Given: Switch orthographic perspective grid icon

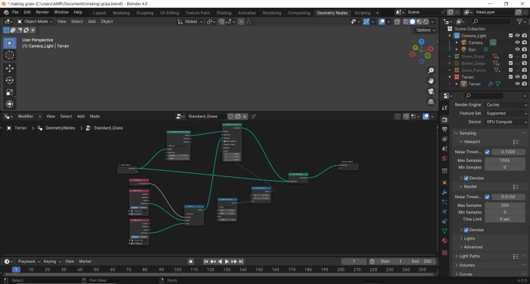Looking at the screenshot, I should pos(431,102).
